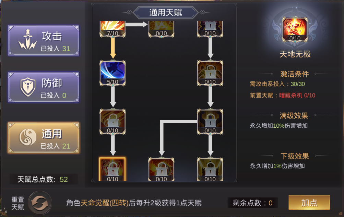Open the 通用 talent tab
The width and height of the screenshot is (344, 217).
coord(44,138)
